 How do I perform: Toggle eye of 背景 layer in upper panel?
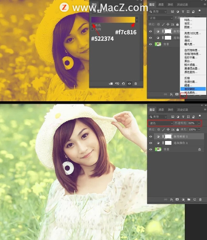151,44
